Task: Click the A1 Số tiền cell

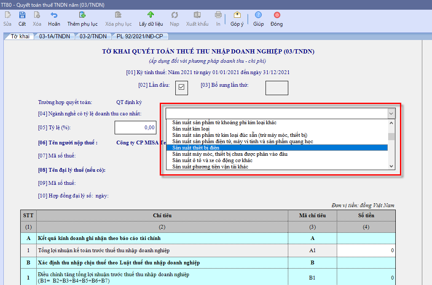Action: 366,250
